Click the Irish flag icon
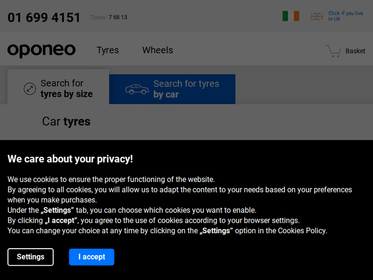This screenshot has width=373, height=280. 291,16
